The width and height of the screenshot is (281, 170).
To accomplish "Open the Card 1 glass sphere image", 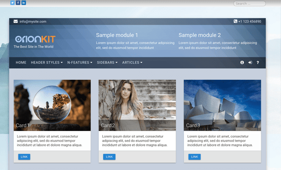I will [52, 105].
